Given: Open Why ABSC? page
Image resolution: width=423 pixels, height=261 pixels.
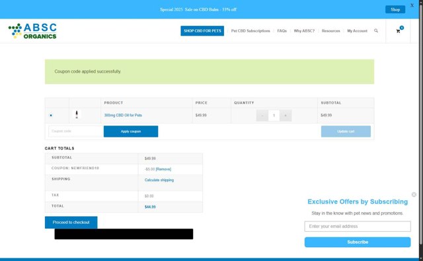Looking at the screenshot, I should 304,31.
